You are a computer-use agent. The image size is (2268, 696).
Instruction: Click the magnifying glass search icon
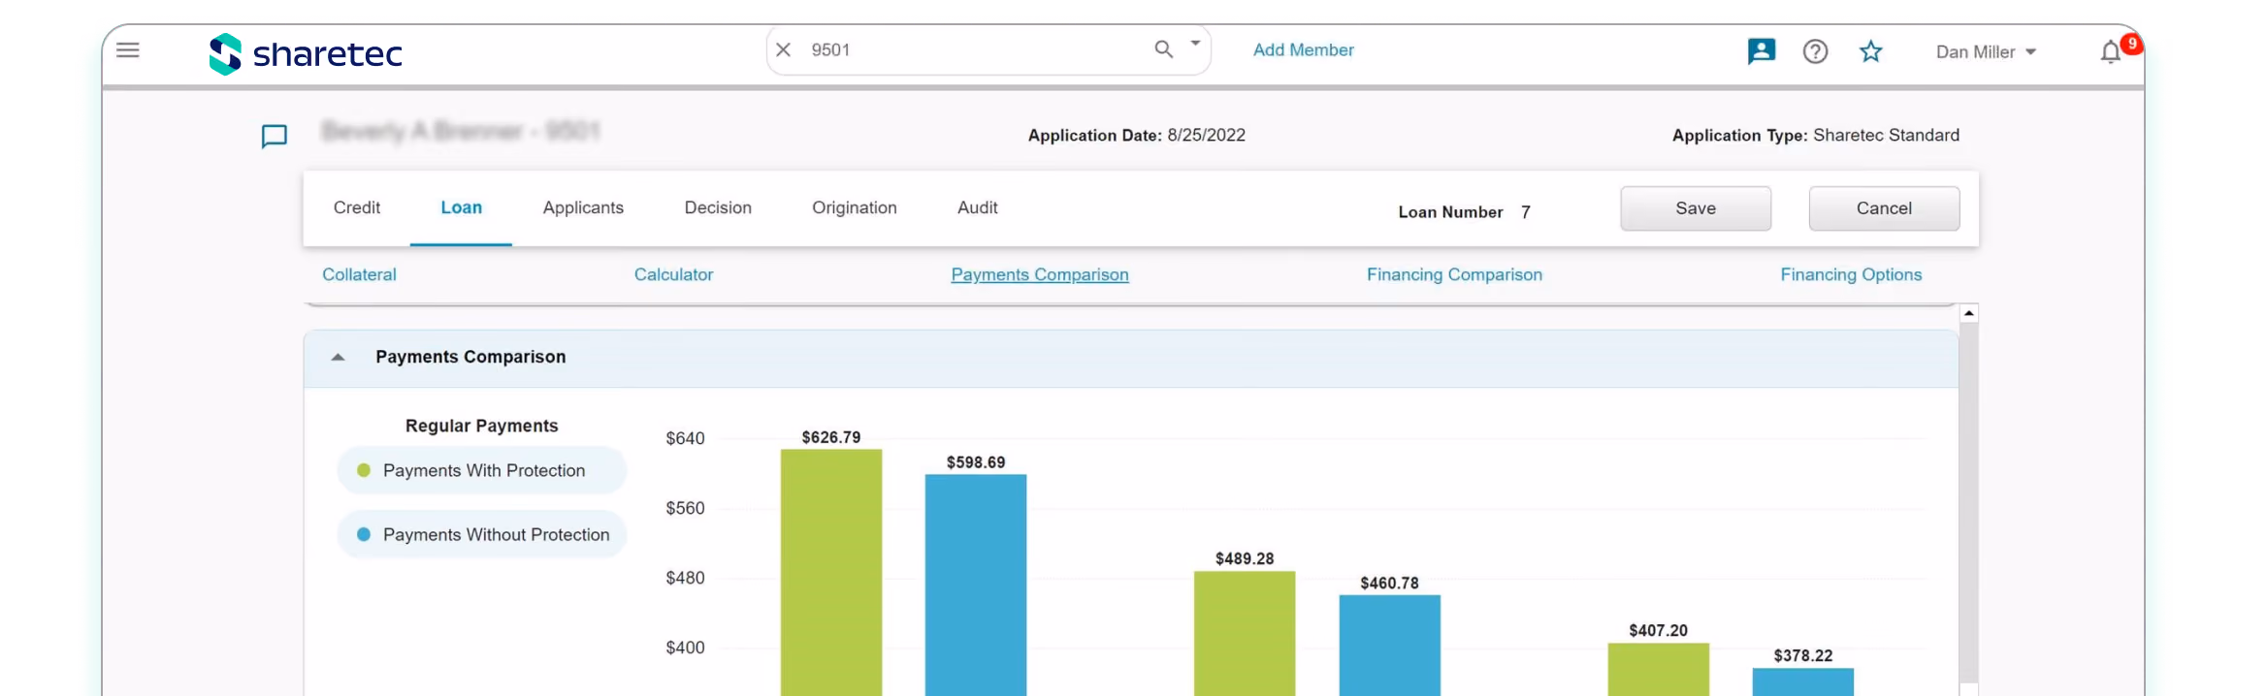click(x=1164, y=48)
